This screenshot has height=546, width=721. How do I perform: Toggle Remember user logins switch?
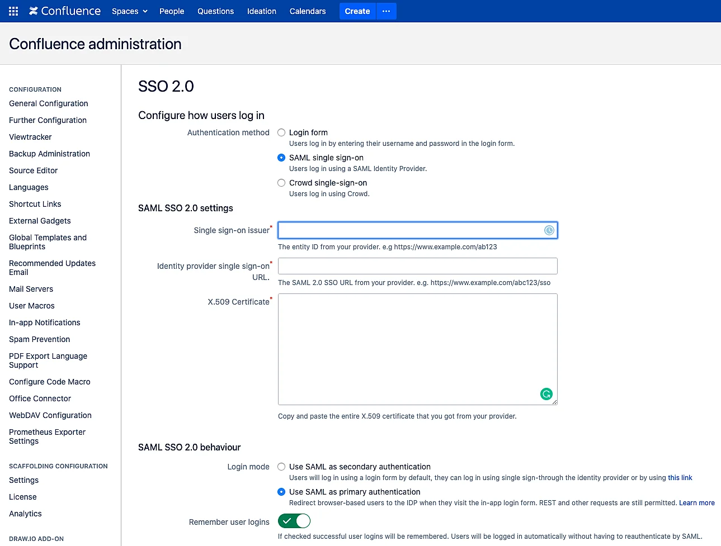tap(294, 521)
